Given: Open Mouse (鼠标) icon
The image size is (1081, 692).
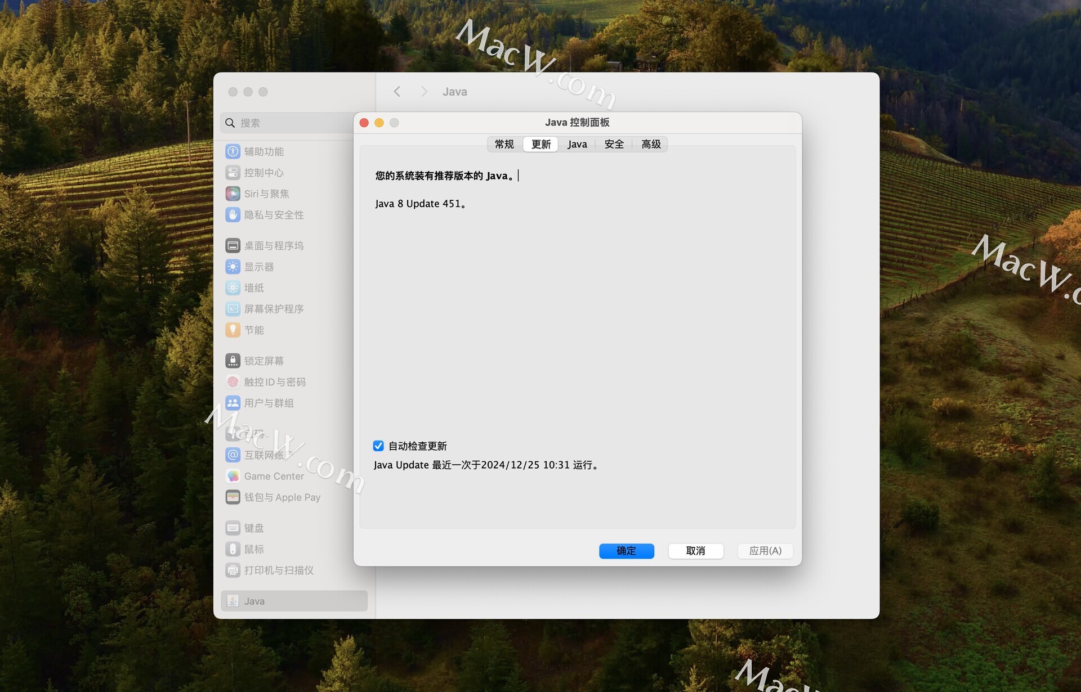Looking at the screenshot, I should [x=233, y=549].
